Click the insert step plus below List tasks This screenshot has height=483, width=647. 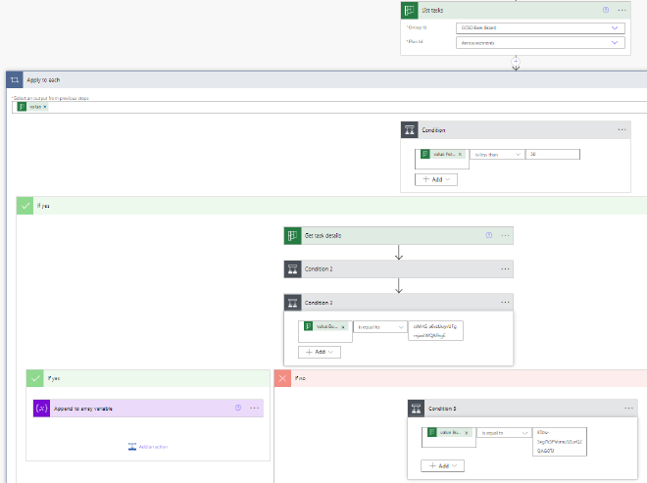tap(516, 63)
